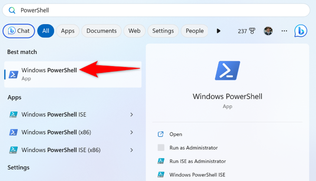Screen dimensions: 316x181
Task: Click the Windows PowerShell ISE (x86) icon
Action: pos(14,150)
